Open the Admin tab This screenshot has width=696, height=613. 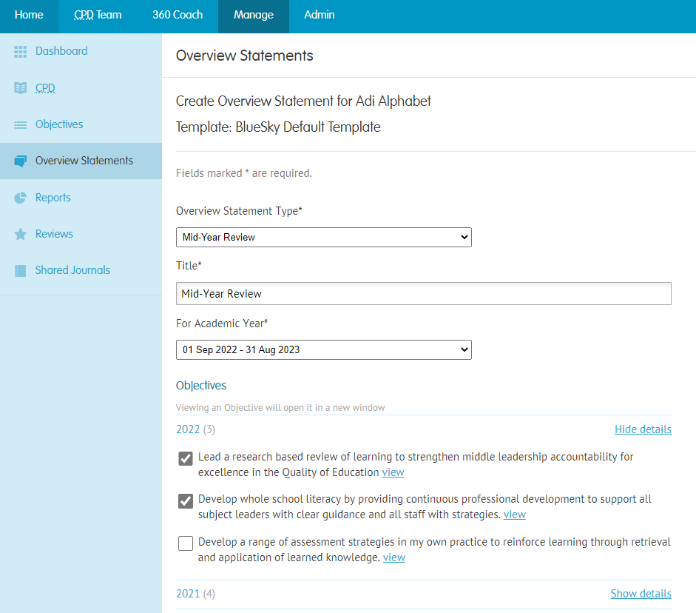coord(319,15)
